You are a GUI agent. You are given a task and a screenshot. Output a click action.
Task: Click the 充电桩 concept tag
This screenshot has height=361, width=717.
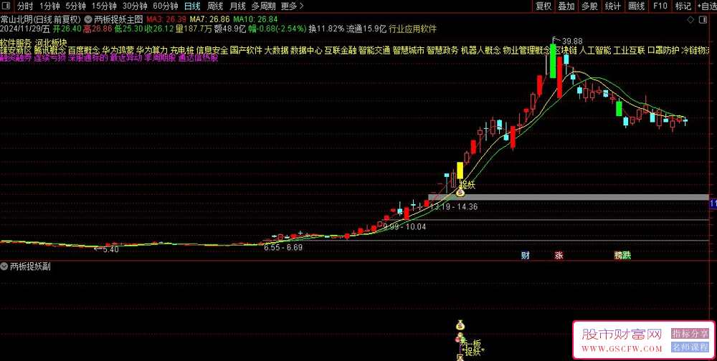coord(182,50)
